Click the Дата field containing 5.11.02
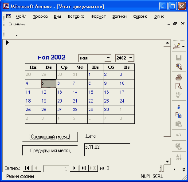The image size is (188, 182). coord(107,150)
